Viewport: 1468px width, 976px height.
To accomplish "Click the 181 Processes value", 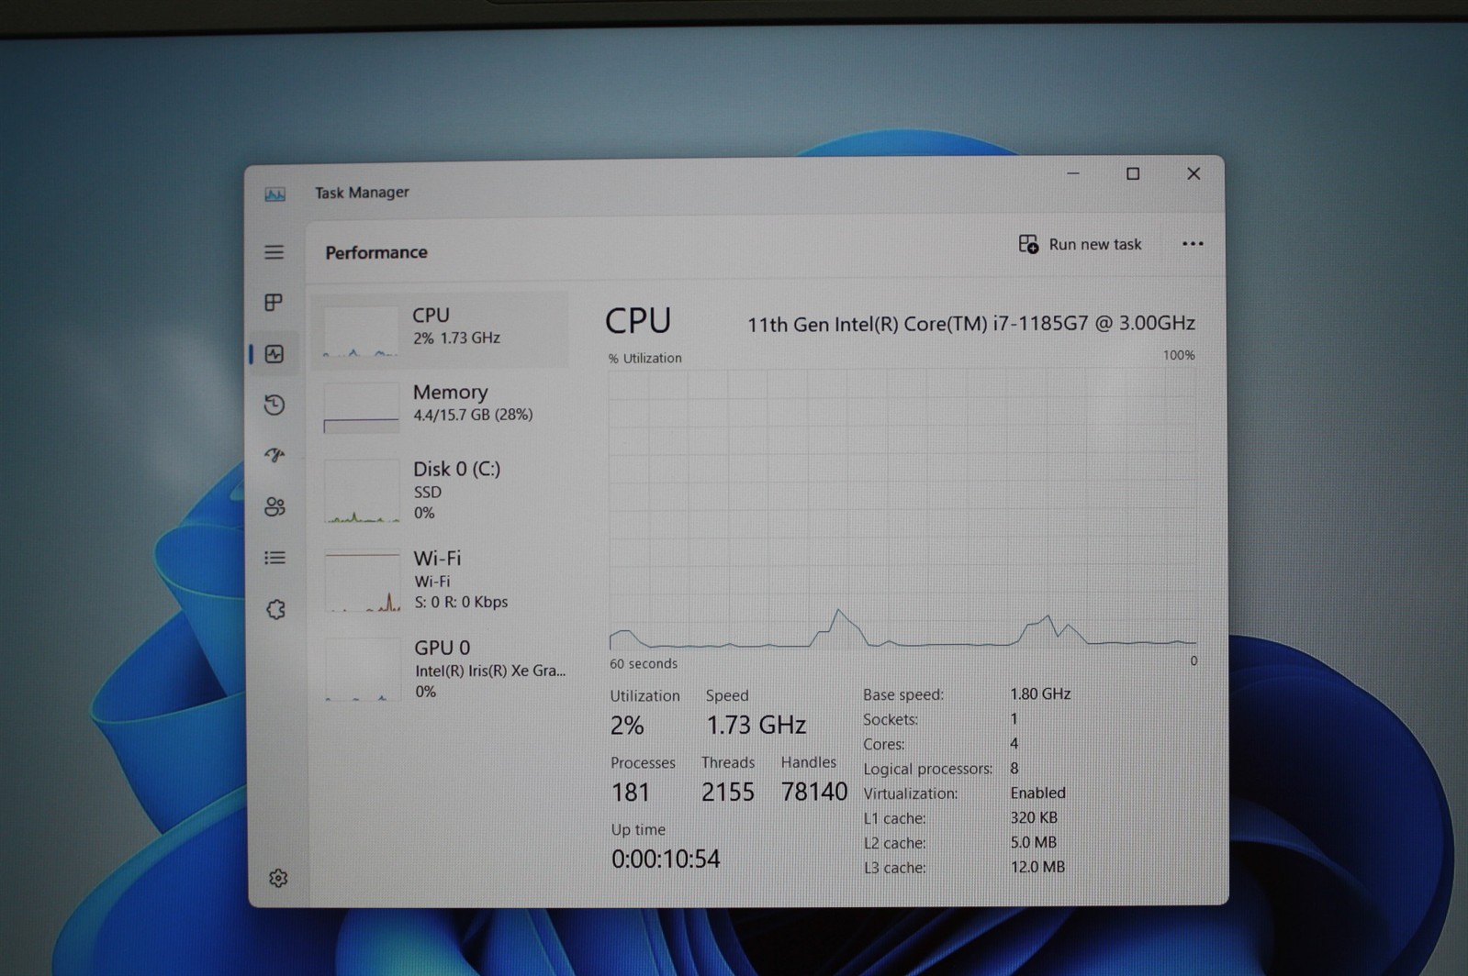I will [x=631, y=793].
